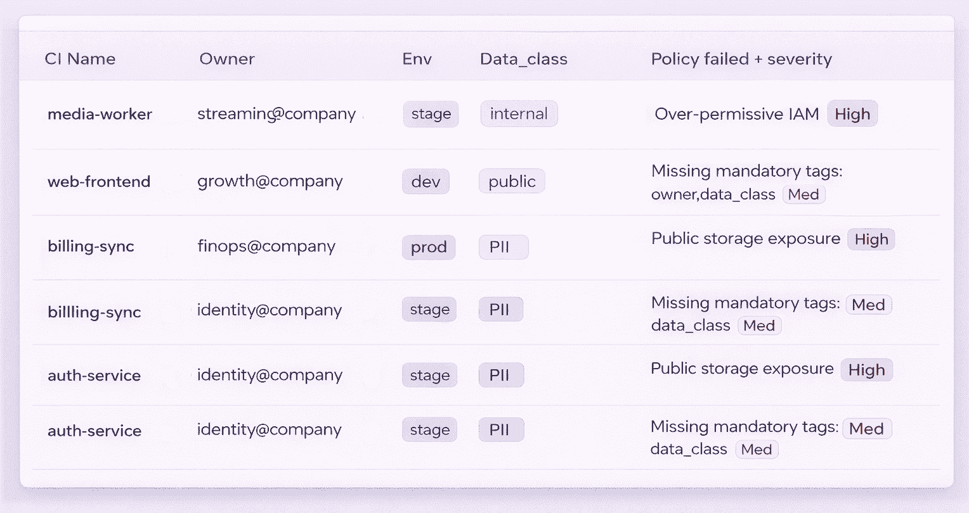Click the PII badge on the last auth-service row
This screenshot has width=969, height=513.
[x=501, y=429]
